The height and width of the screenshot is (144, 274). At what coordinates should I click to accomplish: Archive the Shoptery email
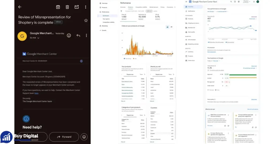tap(58, 7)
